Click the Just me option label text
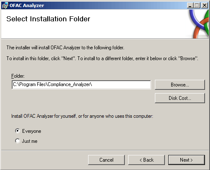 point(30,141)
